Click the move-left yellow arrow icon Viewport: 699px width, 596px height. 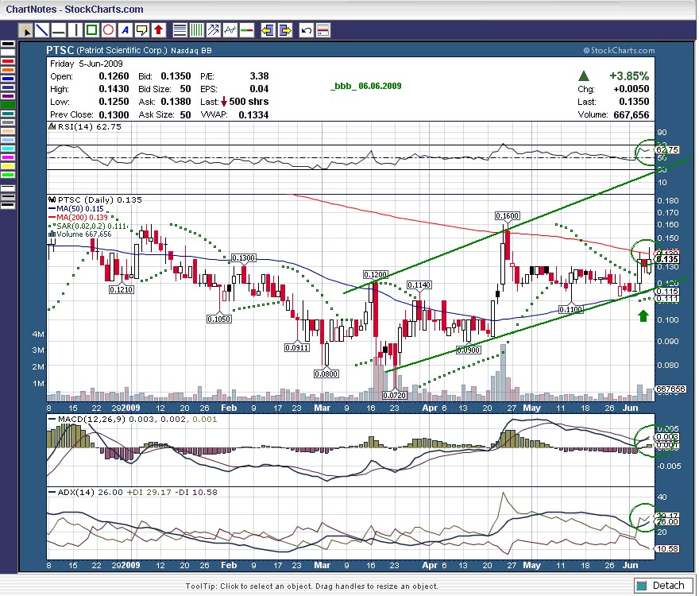tap(268, 30)
